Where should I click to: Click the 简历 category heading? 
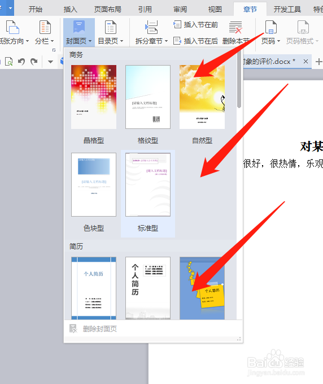tap(76, 247)
